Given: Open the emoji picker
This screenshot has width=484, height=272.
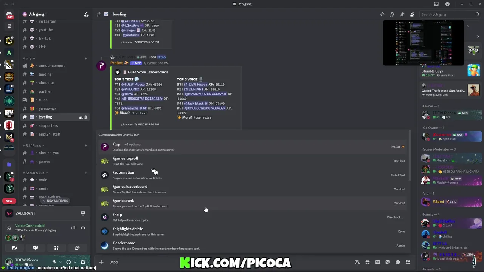Looking at the screenshot, I should pyautogui.click(x=397, y=262).
